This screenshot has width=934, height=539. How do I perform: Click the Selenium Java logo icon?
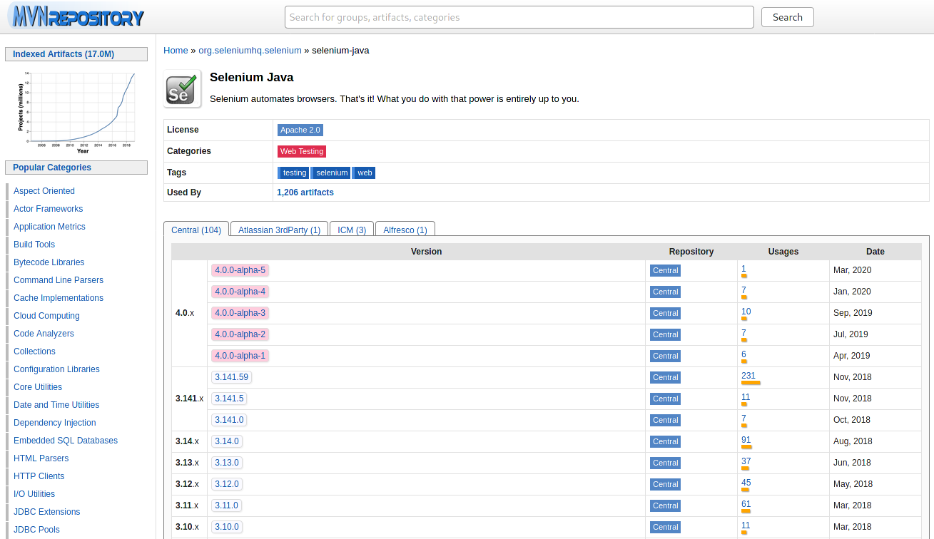click(182, 89)
